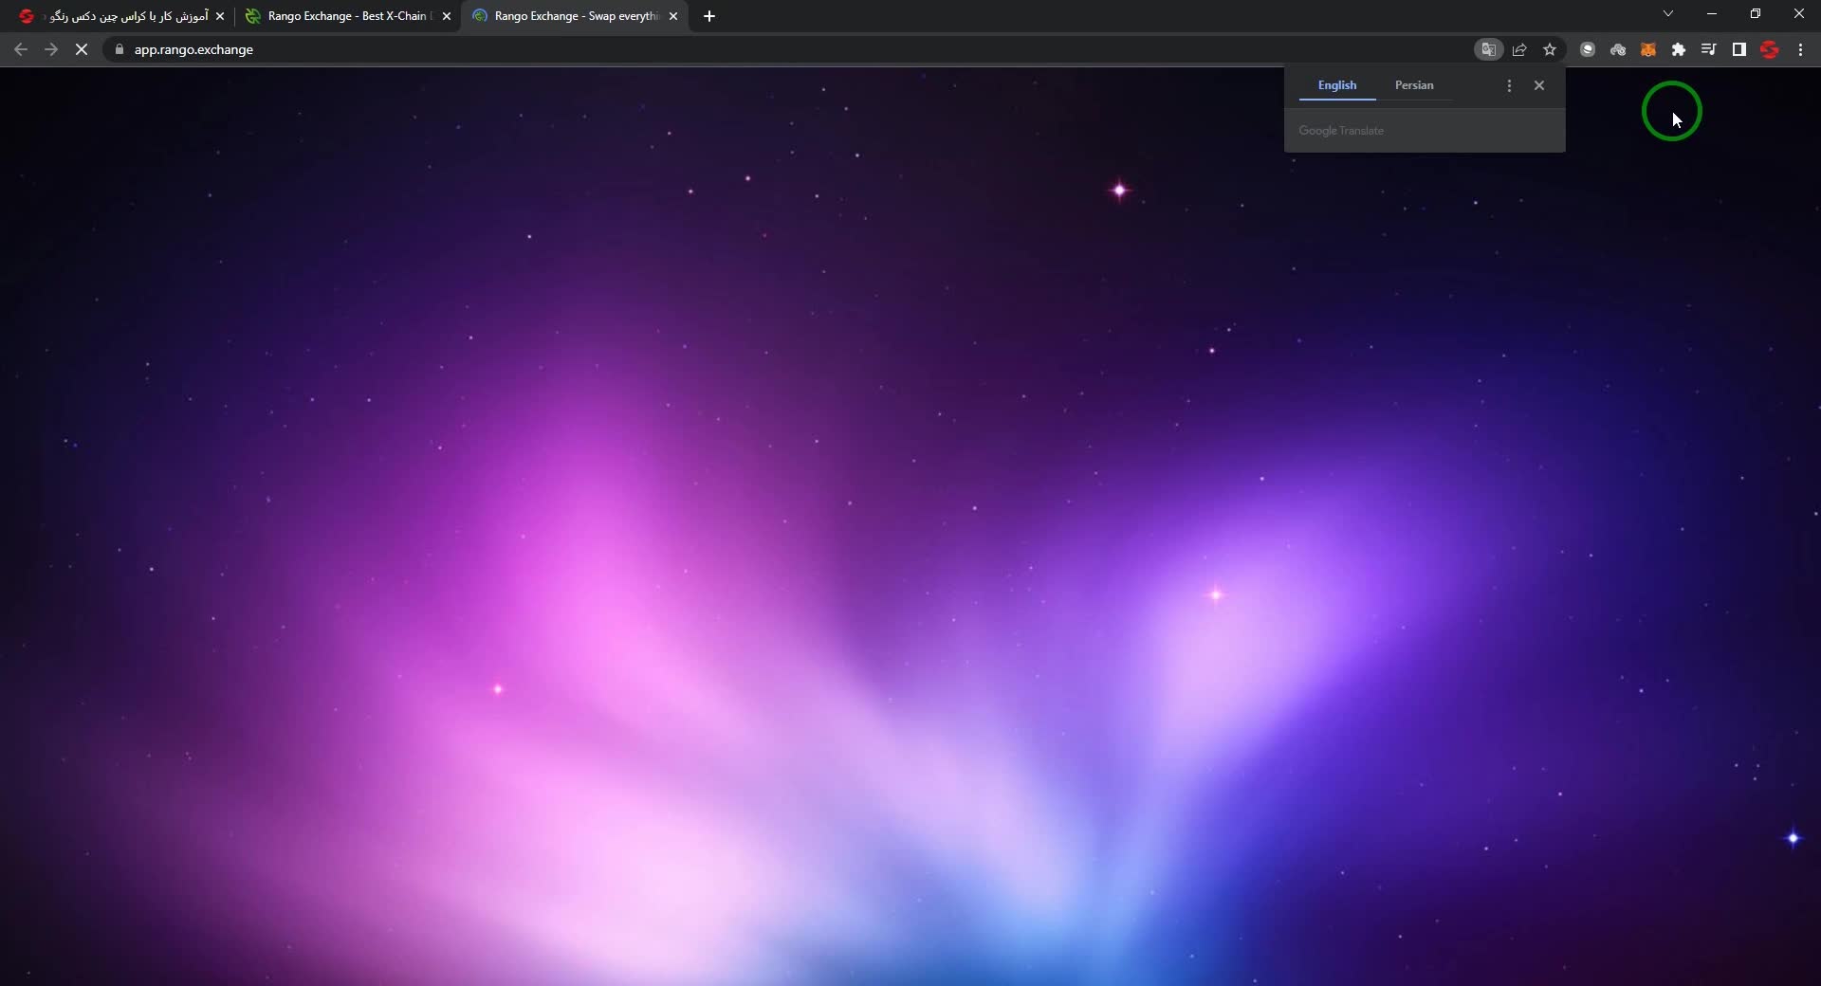
Task: Open the cloud extension icon in toolbar
Action: point(1618,49)
